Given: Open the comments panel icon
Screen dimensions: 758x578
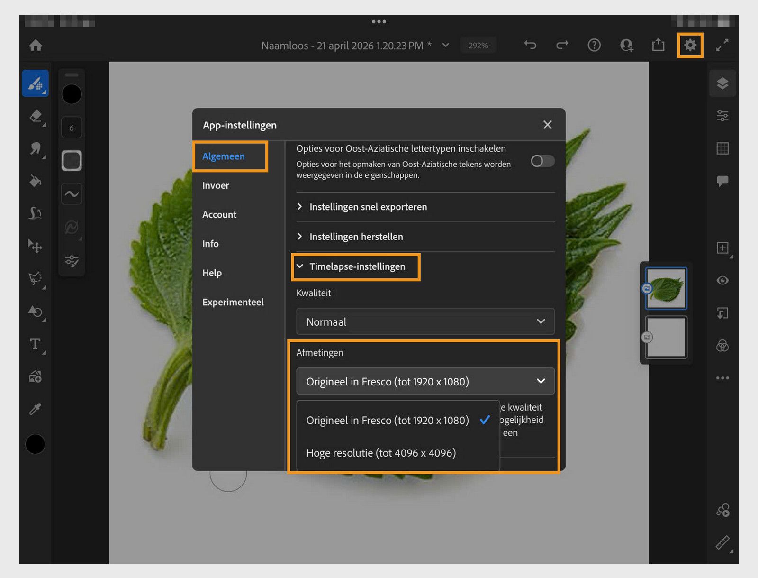Looking at the screenshot, I should pyautogui.click(x=722, y=181).
